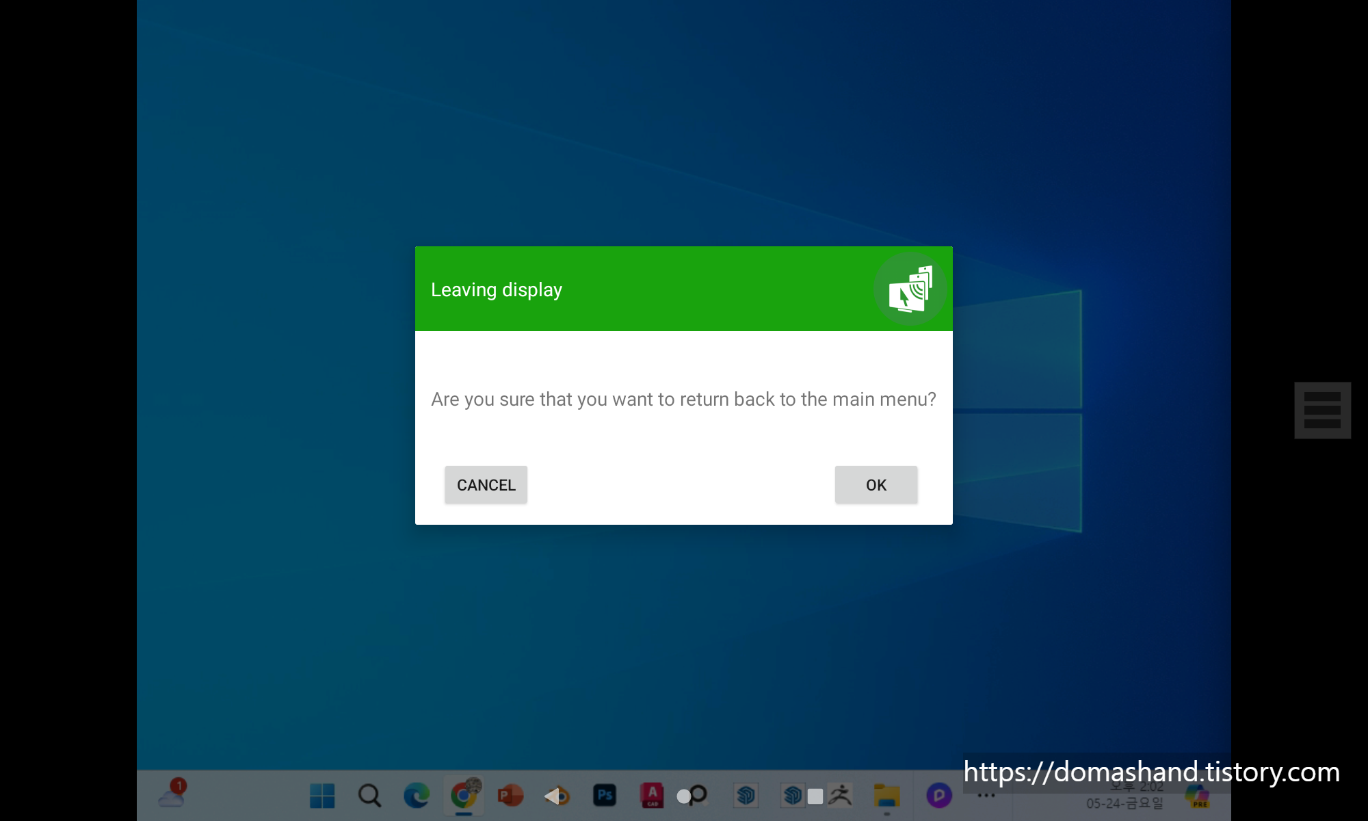Image resolution: width=1368 pixels, height=821 pixels.
Task: Open PowerPoint from the taskbar
Action: pos(510,795)
